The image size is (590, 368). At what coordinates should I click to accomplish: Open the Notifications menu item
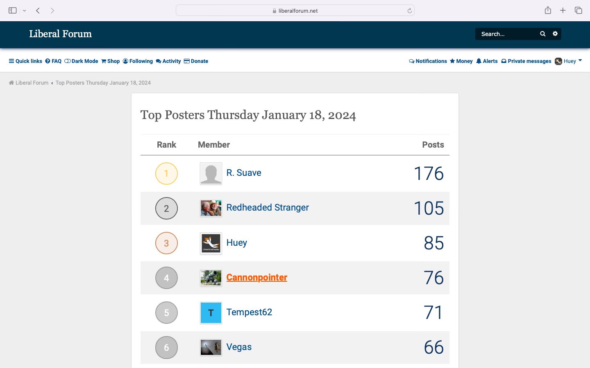pyautogui.click(x=428, y=61)
